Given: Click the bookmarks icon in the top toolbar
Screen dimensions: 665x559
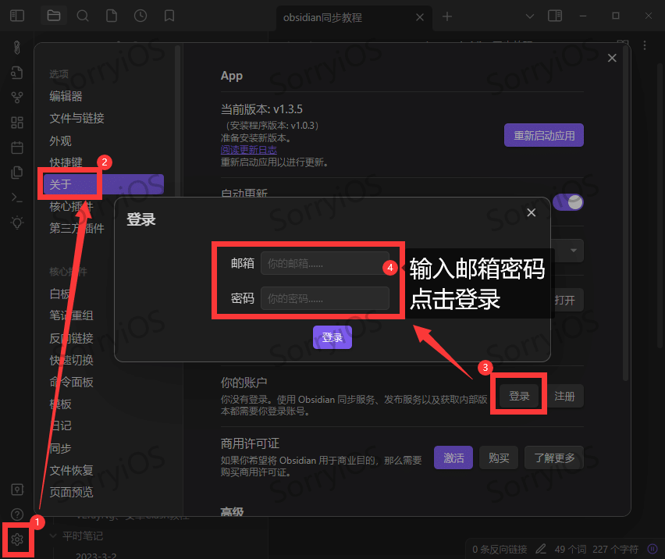Looking at the screenshot, I should 169,15.
